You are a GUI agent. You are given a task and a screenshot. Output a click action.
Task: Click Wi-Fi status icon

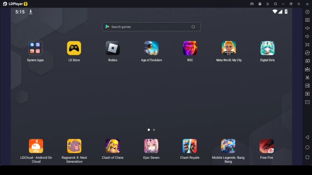pyautogui.click(x=275, y=12)
